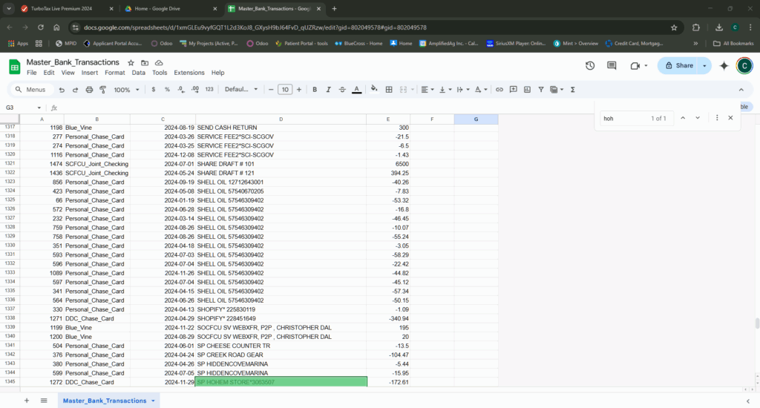Open the Format menu
The image size is (760, 408).
click(x=115, y=73)
